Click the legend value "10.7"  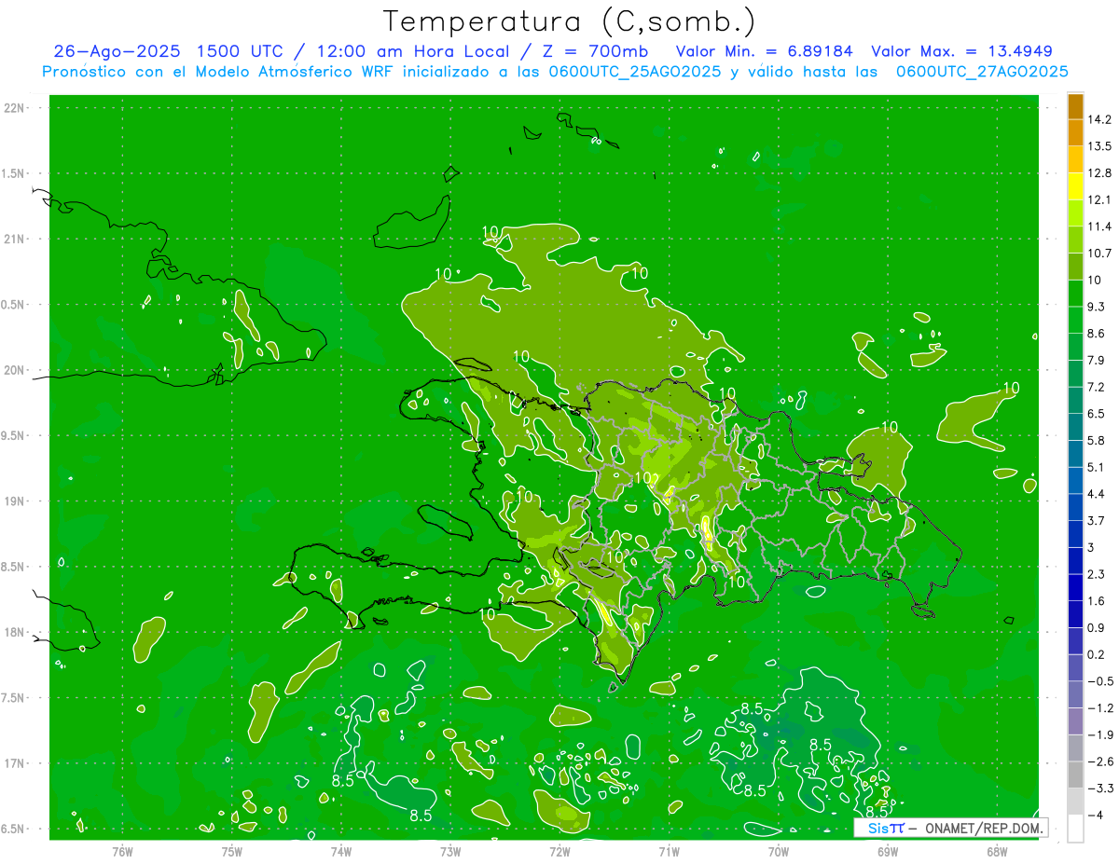pos(1100,253)
